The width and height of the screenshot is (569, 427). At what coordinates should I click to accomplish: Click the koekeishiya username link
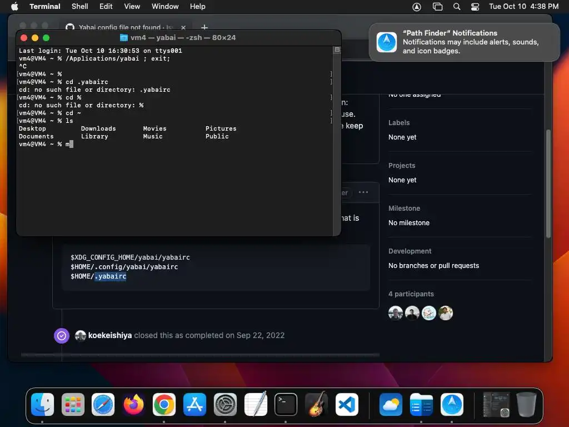(x=110, y=335)
